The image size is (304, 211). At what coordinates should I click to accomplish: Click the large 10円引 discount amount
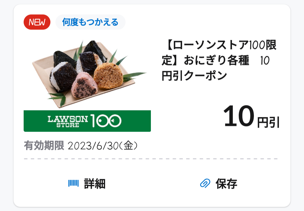point(251,116)
